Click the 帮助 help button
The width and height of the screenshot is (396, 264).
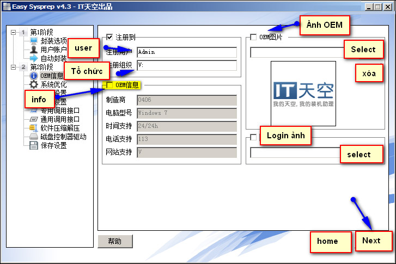point(115,241)
